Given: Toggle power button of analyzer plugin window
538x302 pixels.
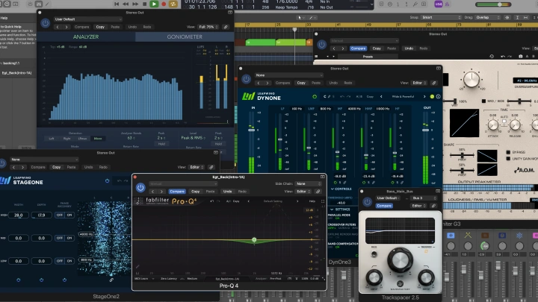Looking at the screenshot, I should (x=45, y=23).
